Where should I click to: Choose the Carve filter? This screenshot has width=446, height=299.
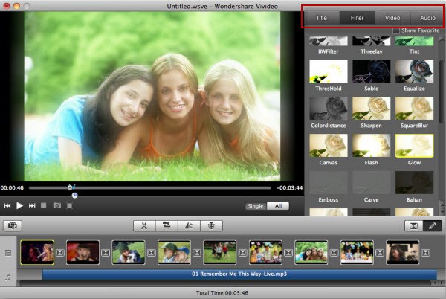pyautogui.click(x=371, y=182)
